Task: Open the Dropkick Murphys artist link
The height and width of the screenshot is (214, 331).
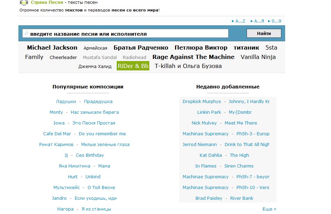Action: point(201,101)
